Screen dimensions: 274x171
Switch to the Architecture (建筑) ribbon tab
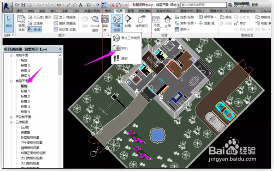click(19, 11)
